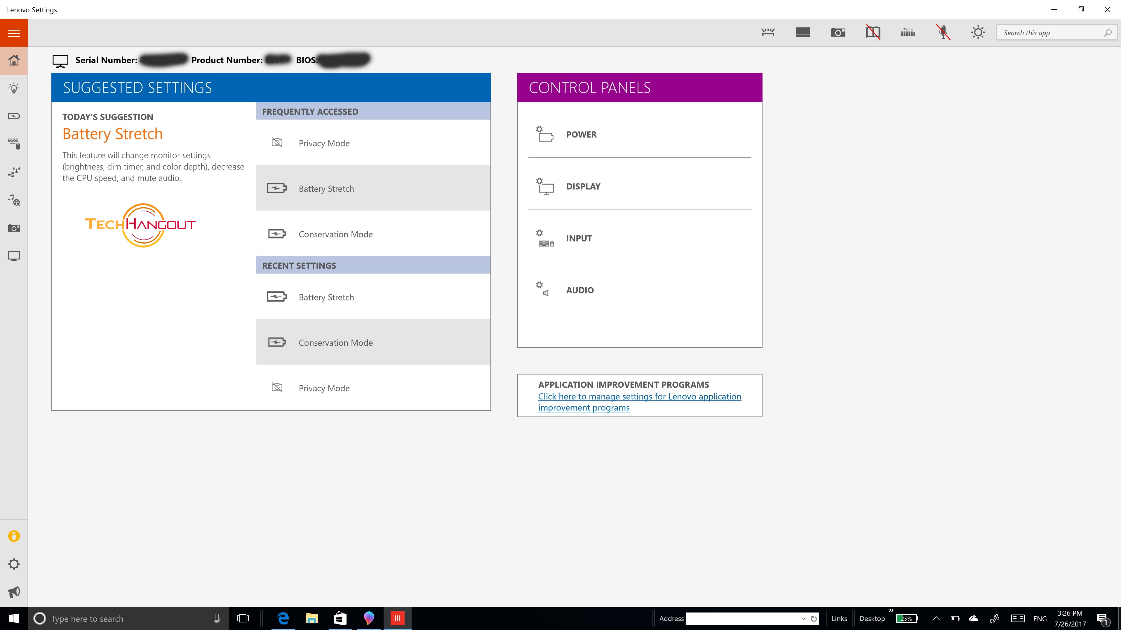1121x630 pixels.
Task: Click the Lenovo Settings taskbar icon
Action: tap(397, 618)
